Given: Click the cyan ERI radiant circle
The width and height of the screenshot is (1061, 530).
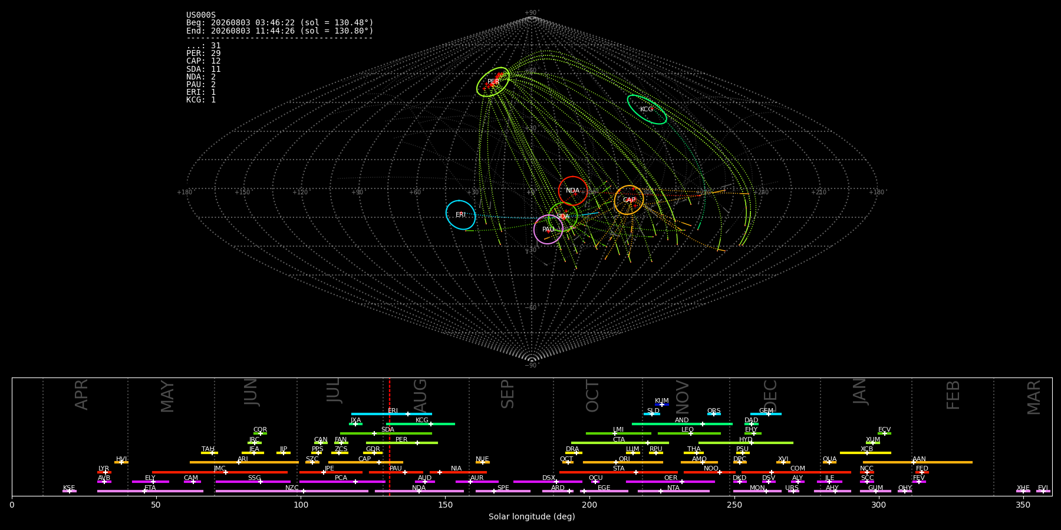Looking at the screenshot, I should [x=461, y=215].
